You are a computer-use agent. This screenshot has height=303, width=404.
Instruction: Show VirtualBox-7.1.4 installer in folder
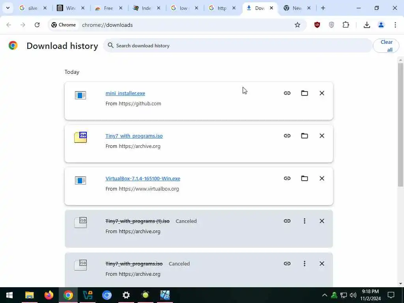click(x=305, y=178)
